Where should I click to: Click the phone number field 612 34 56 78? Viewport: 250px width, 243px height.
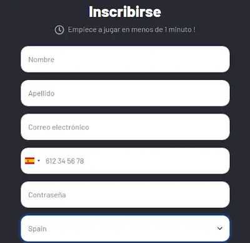click(136, 161)
